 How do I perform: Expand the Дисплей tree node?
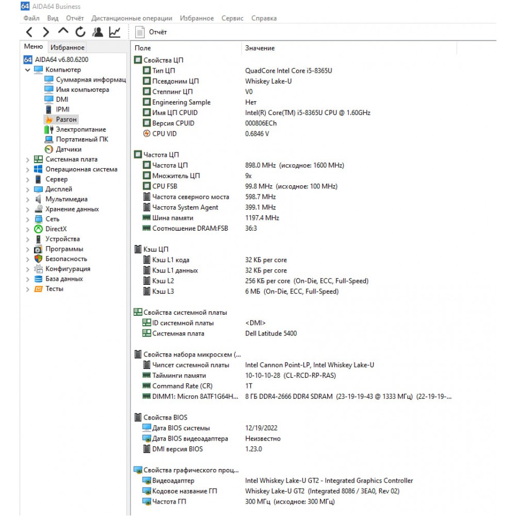coord(28,189)
